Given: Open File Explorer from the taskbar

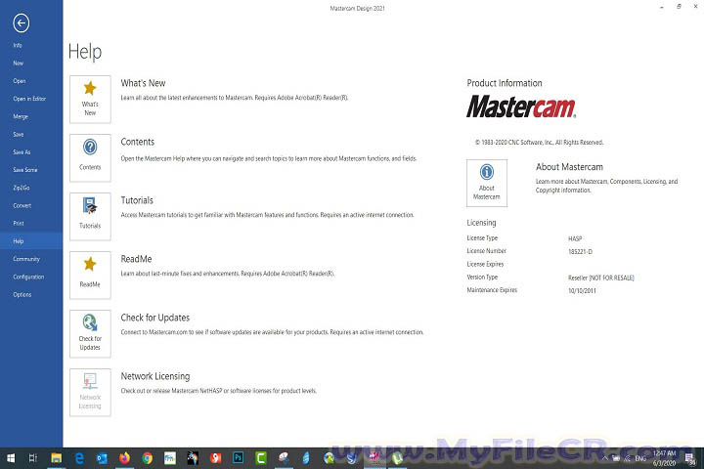Looking at the screenshot, I should [x=56, y=458].
